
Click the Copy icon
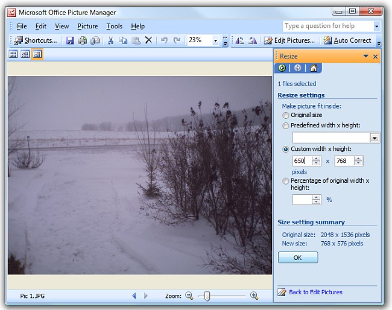coord(123,40)
